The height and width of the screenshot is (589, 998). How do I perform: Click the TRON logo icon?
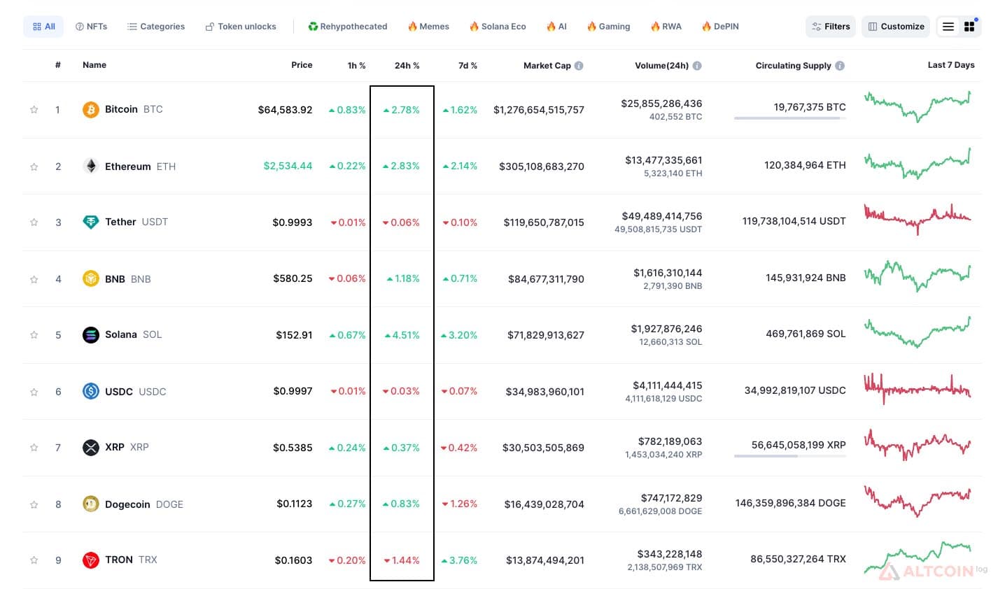(91, 560)
